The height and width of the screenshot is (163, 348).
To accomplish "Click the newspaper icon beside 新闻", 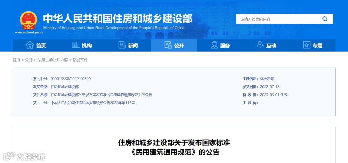I will click(122, 45).
